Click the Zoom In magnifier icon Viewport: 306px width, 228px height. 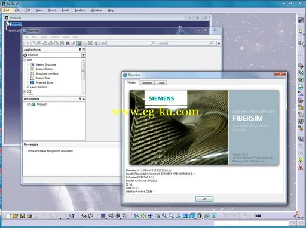click(164, 215)
